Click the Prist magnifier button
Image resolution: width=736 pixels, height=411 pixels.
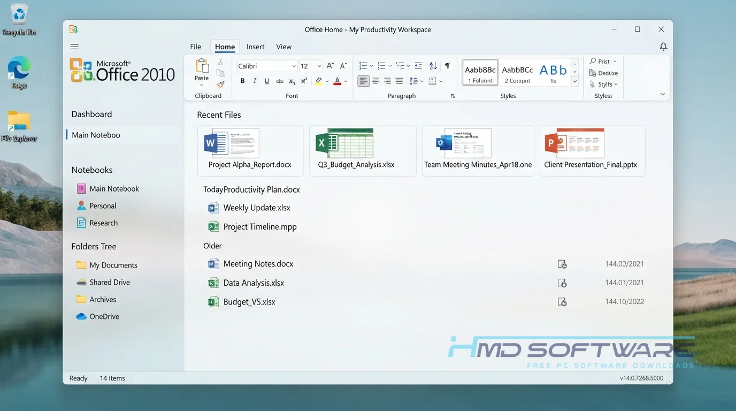[603, 62]
